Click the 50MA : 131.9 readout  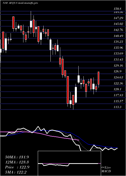tap(17, 157)
